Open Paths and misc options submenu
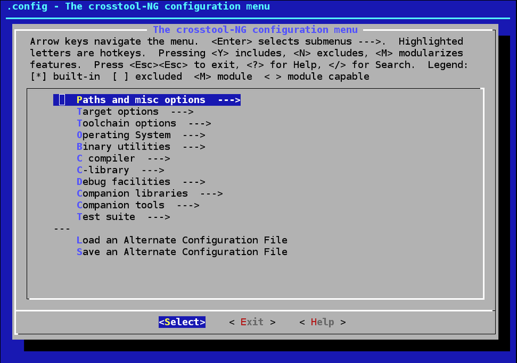The image size is (517, 363). (x=147, y=100)
